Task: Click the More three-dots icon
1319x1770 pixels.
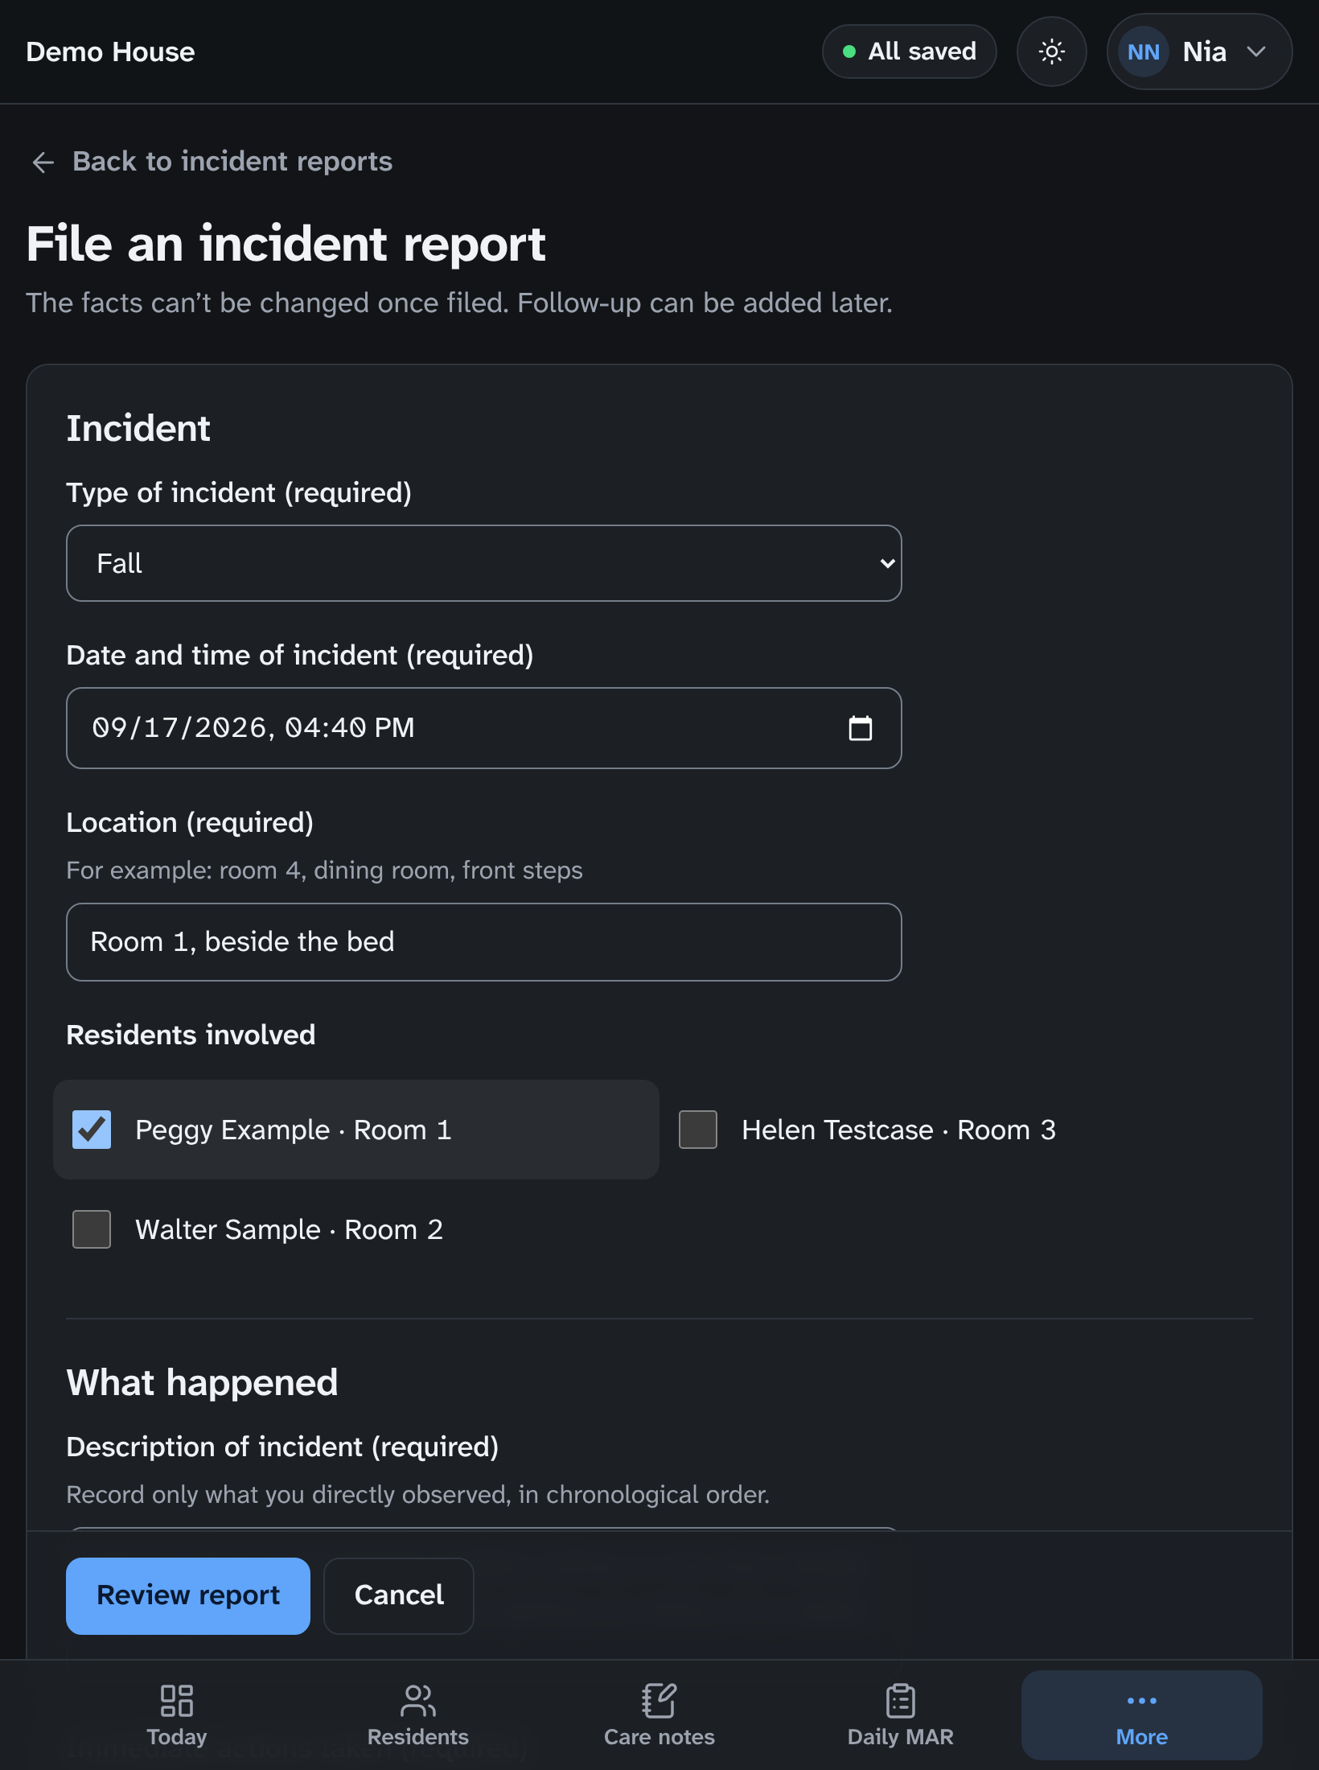Action: (1142, 1701)
